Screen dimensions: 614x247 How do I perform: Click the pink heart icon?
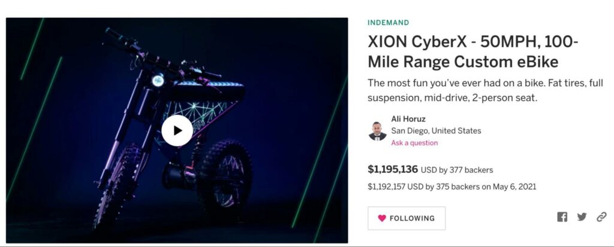point(382,218)
